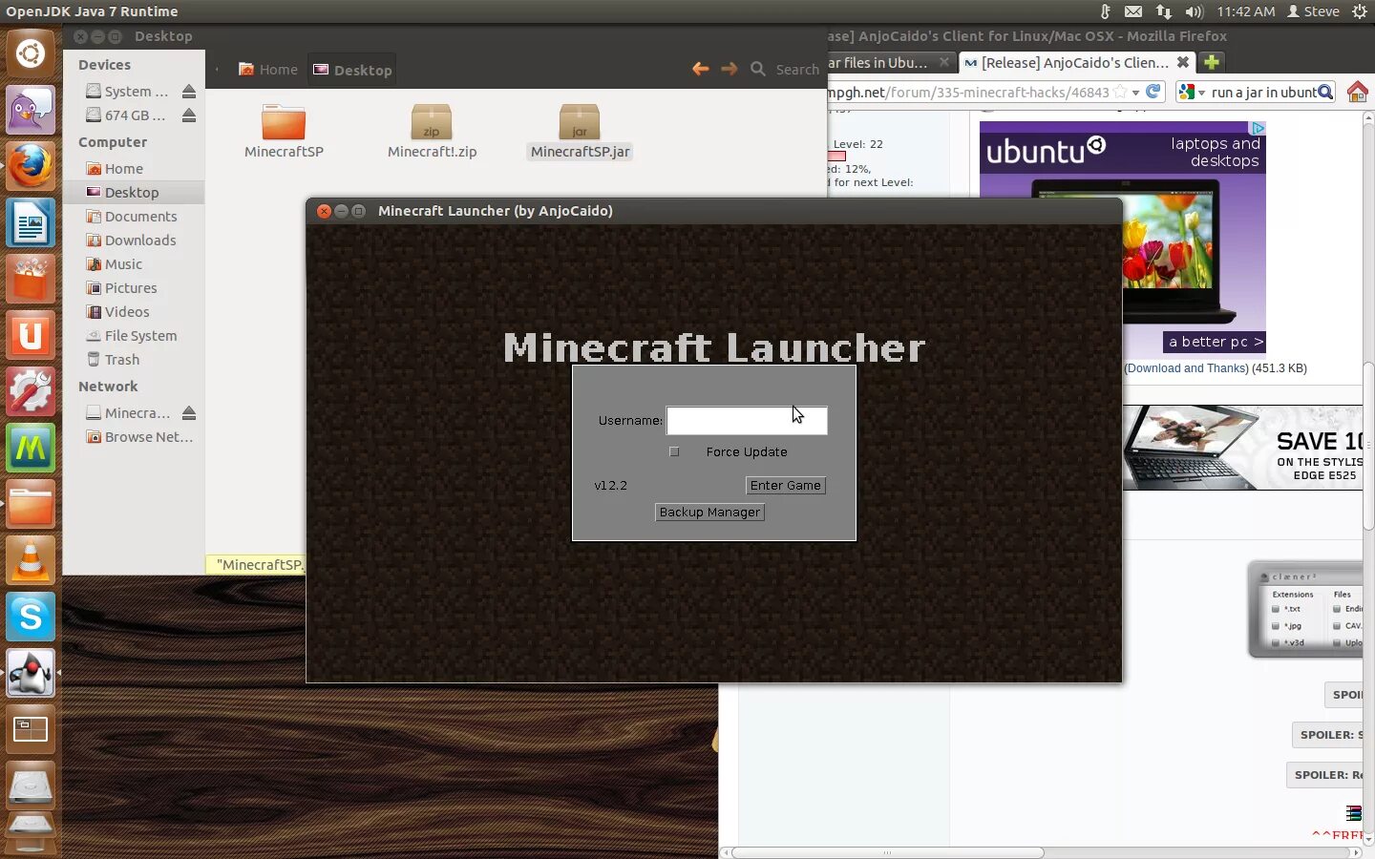Click Firefox horizontal scrollbar
Viewport: 1375px width, 859px height.
click(x=888, y=852)
